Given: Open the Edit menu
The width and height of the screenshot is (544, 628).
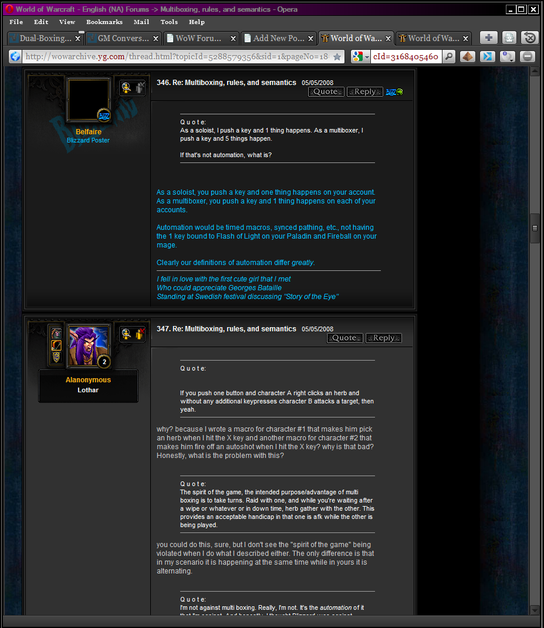Looking at the screenshot, I should tap(41, 22).
